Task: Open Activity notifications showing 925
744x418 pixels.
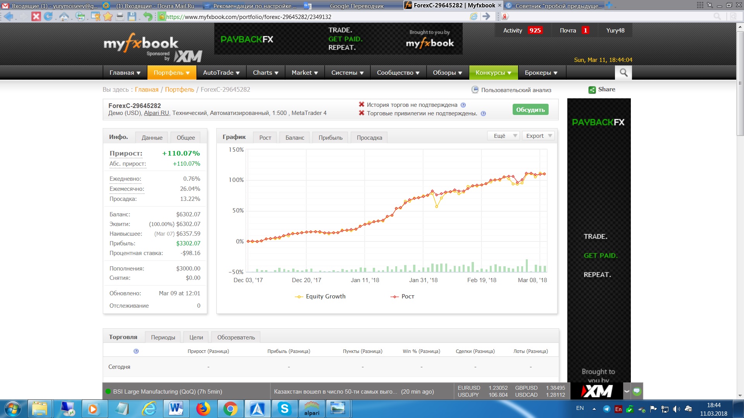Action: (x=522, y=31)
